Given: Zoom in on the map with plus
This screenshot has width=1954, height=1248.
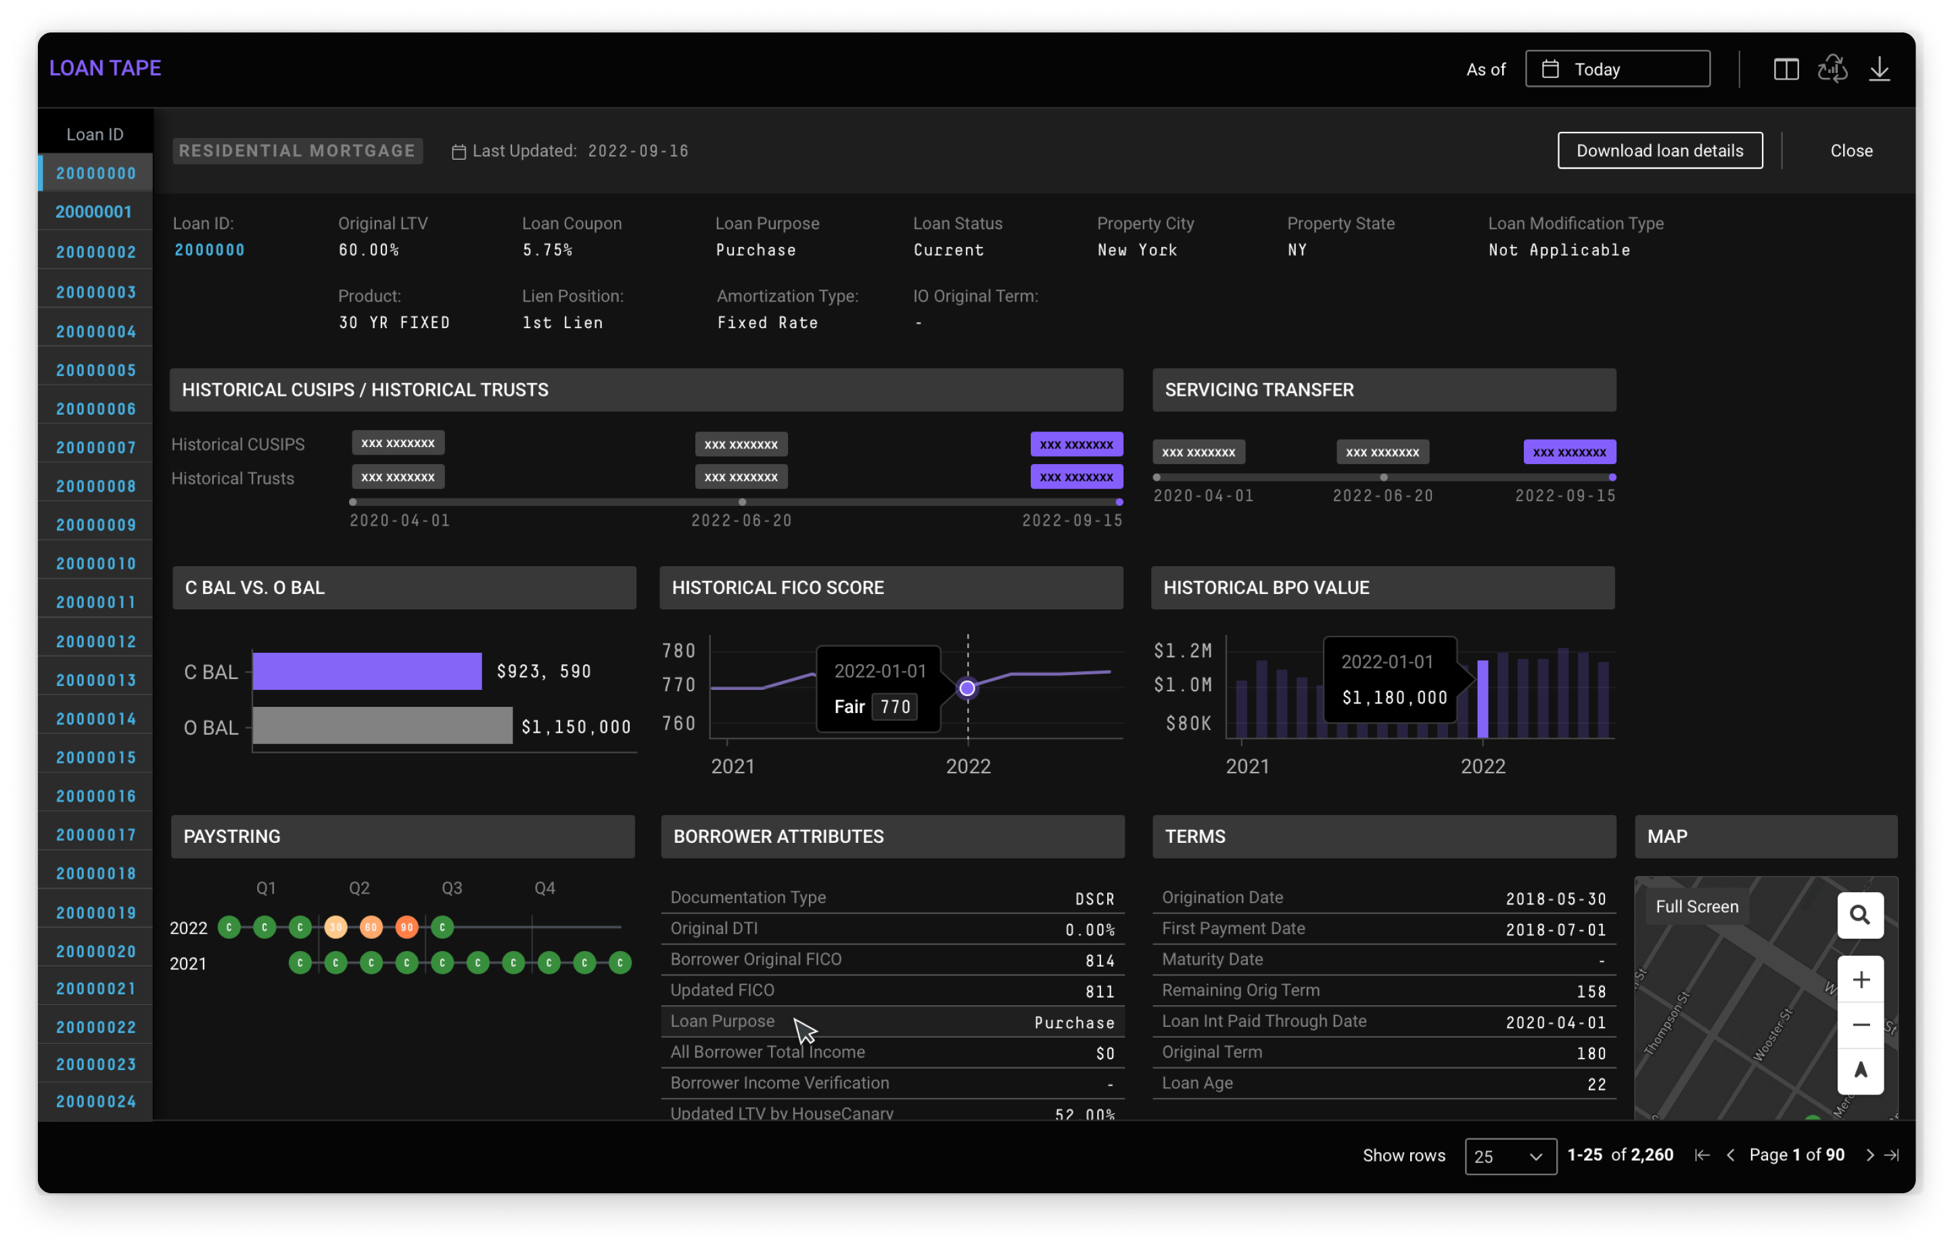Looking at the screenshot, I should point(1861,979).
